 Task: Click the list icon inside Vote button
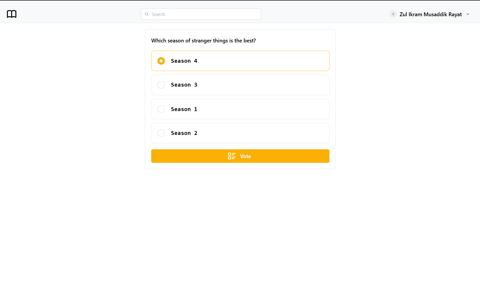pos(232,156)
